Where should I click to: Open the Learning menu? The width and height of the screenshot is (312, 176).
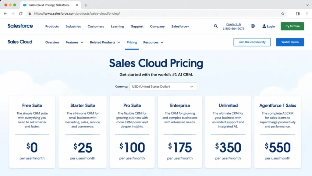117,26
